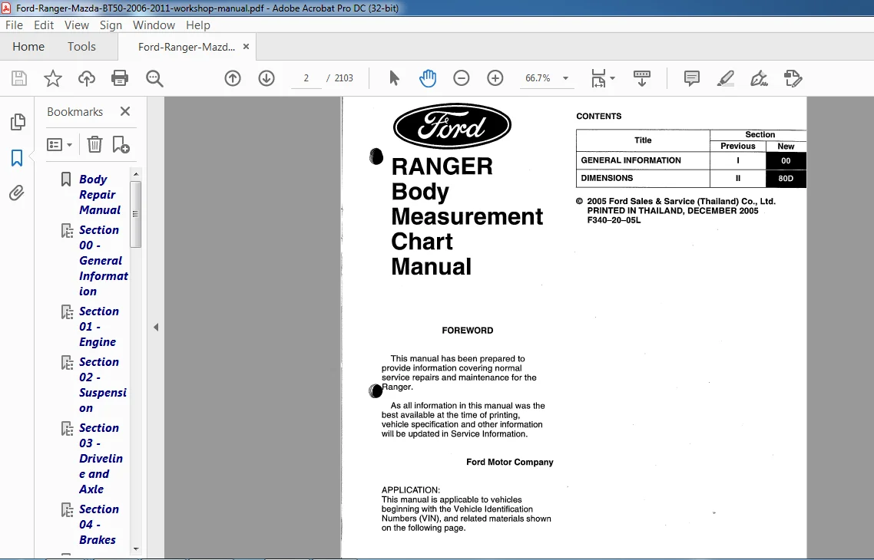Open the zoom level dropdown
Image resolution: width=874 pixels, height=560 pixels.
click(566, 78)
